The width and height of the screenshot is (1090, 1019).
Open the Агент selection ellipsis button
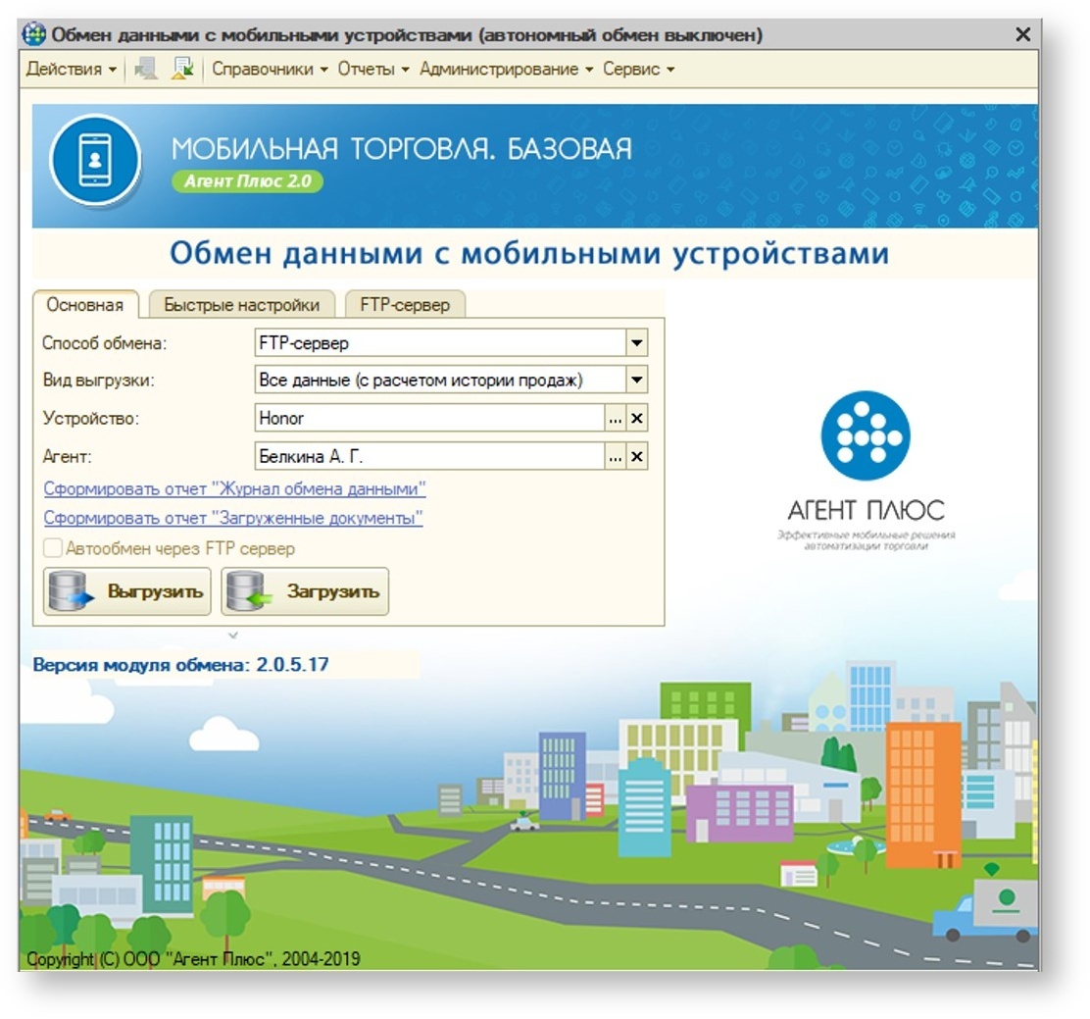(616, 456)
